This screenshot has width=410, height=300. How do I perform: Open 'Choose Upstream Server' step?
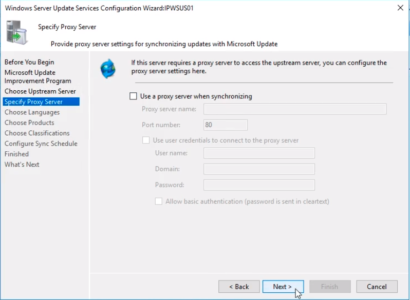(40, 91)
